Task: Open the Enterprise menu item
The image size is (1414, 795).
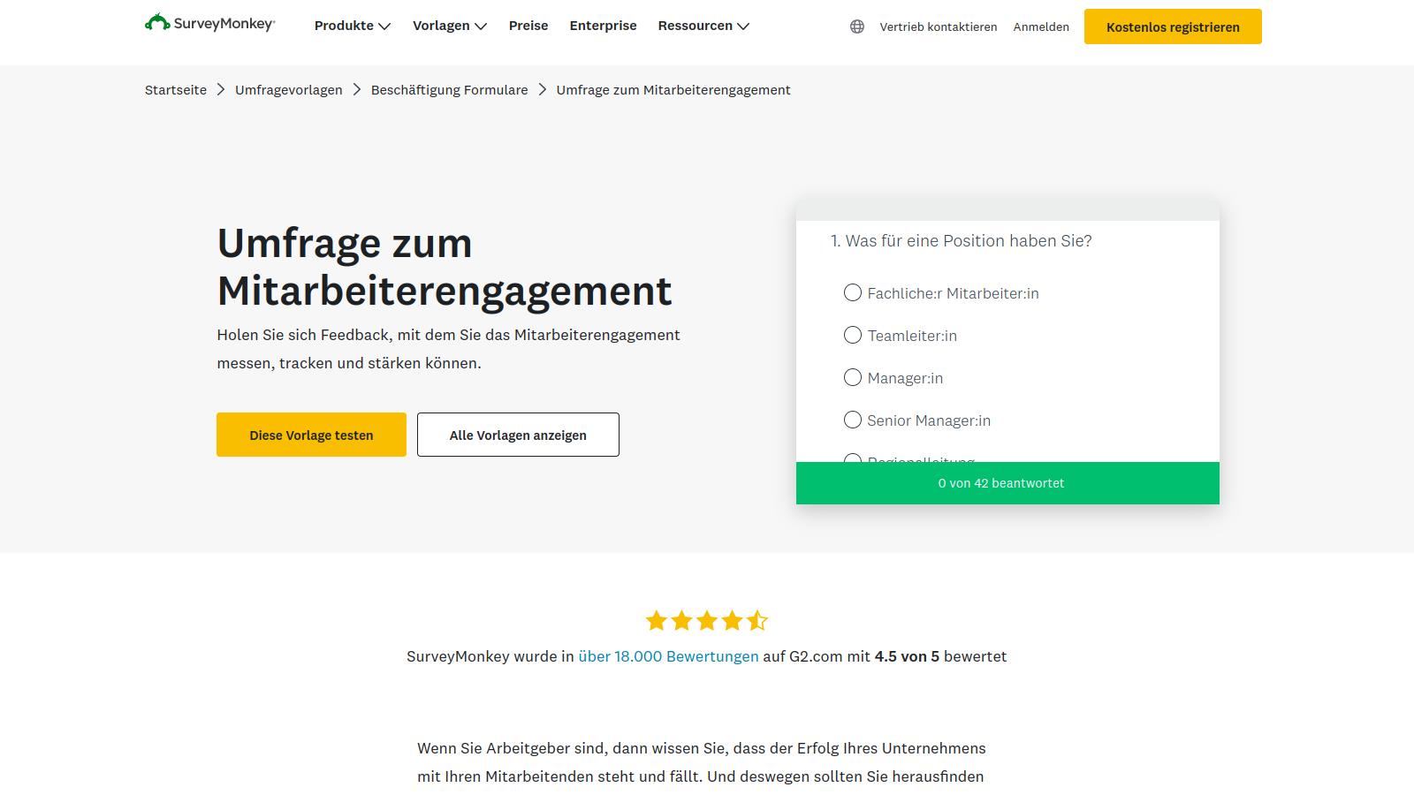Action: 603,26
